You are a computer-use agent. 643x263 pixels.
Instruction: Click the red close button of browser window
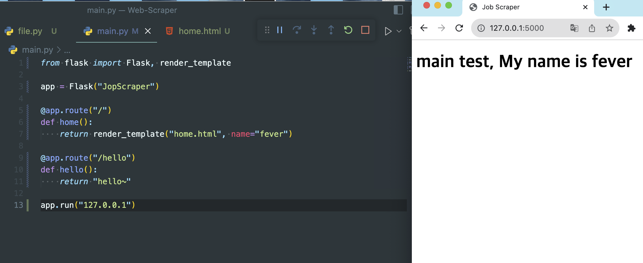click(427, 5)
